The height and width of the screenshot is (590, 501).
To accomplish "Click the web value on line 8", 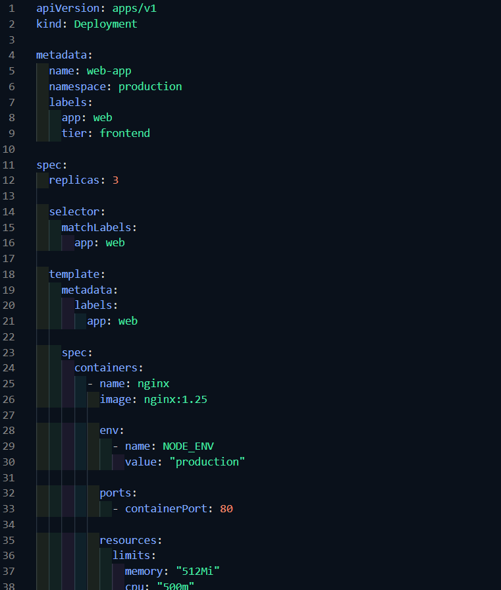I will click(x=103, y=118).
